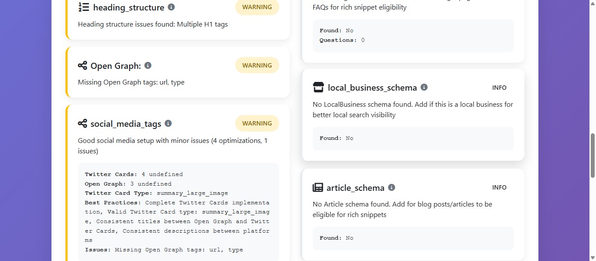The height and width of the screenshot is (261, 596).
Task: Click the Open Graph share icon
Action: tap(82, 65)
